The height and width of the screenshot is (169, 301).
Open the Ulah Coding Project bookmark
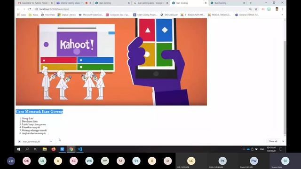(x=145, y=15)
